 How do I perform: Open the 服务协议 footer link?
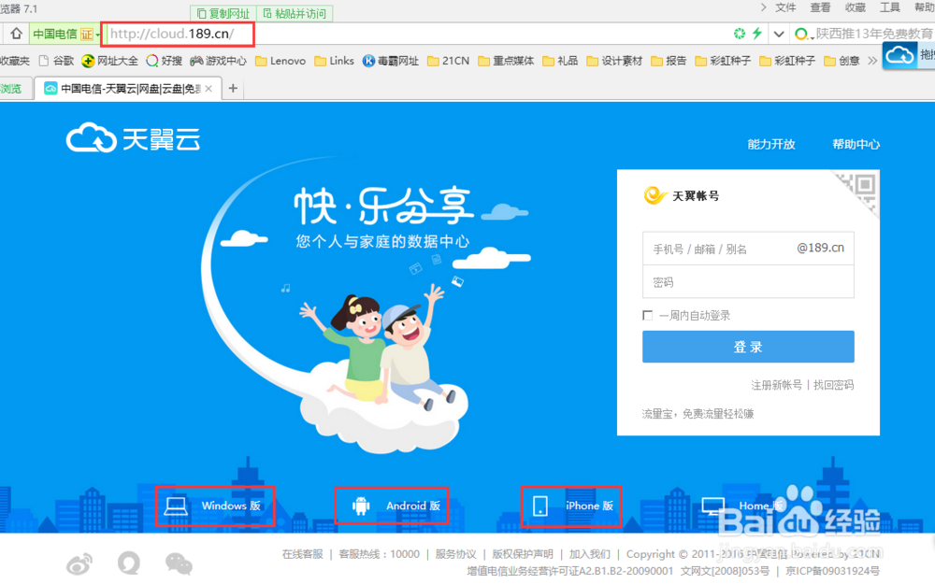(x=455, y=554)
